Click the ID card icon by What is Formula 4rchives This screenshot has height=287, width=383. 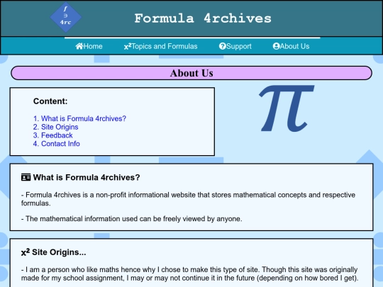[x=26, y=177]
